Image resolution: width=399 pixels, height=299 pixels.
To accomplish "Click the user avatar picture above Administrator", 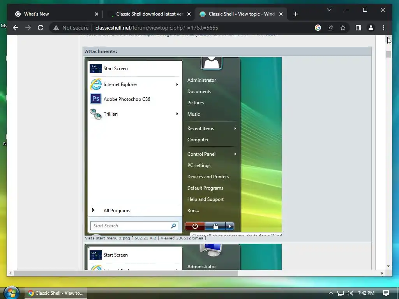I will (211, 63).
